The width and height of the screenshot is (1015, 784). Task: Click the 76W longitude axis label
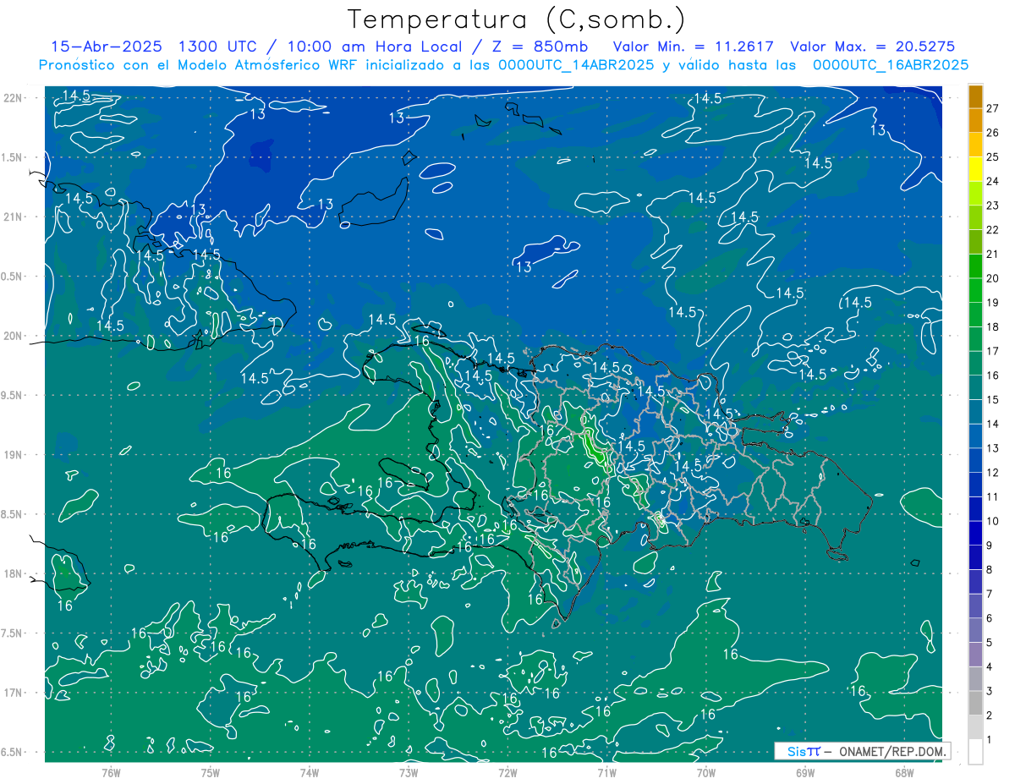coord(111,772)
